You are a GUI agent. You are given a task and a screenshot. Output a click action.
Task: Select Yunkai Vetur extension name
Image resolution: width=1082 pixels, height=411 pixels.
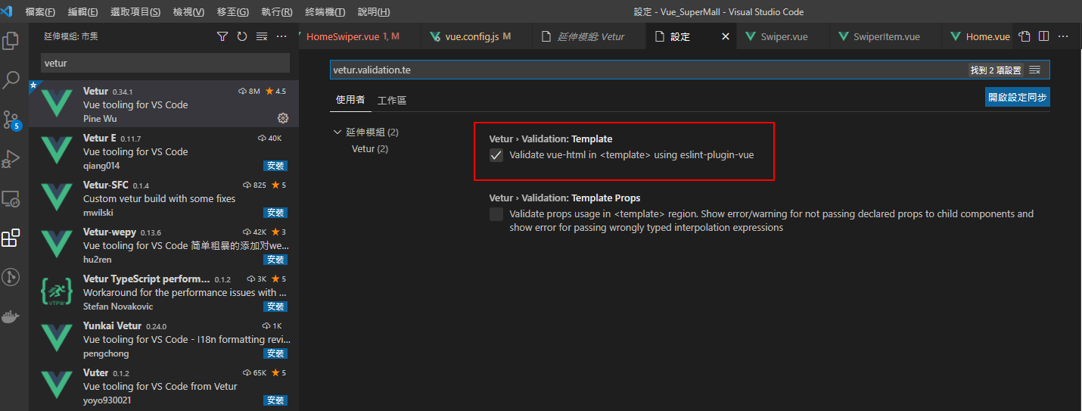coord(112,325)
